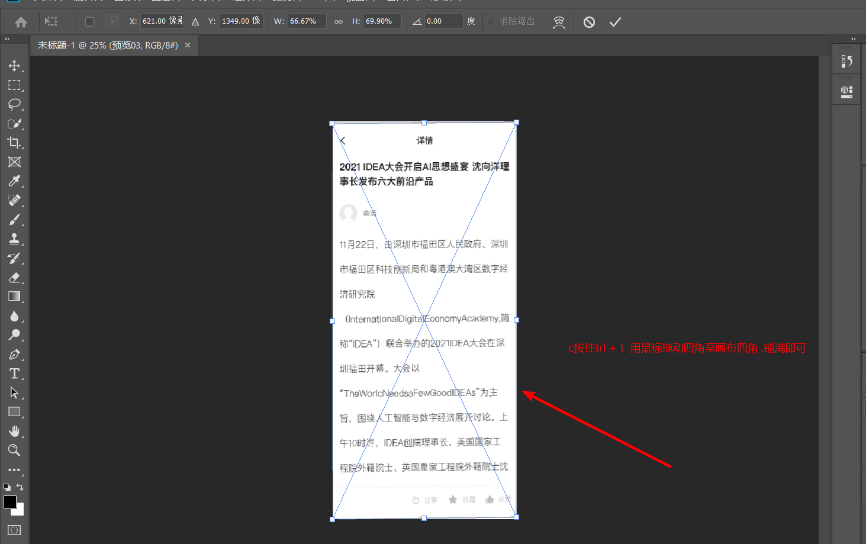This screenshot has width=866, height=544.
Task: Select the Frame tool
Action: click(14, 162)
